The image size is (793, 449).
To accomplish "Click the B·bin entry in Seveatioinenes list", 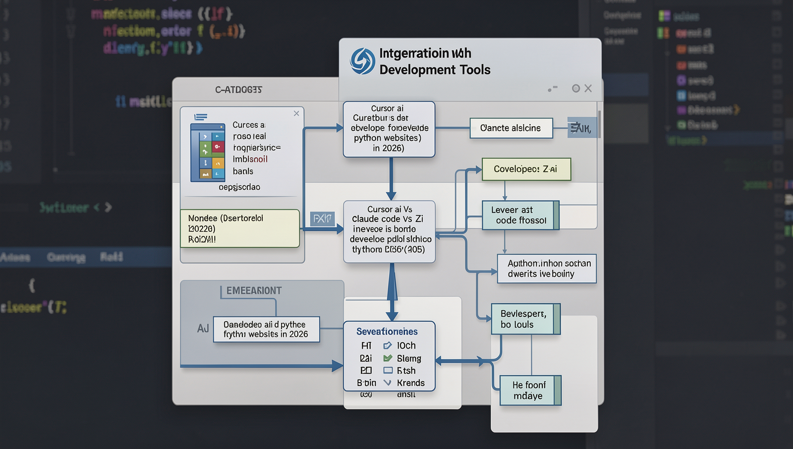I will [x=366, y=383].
